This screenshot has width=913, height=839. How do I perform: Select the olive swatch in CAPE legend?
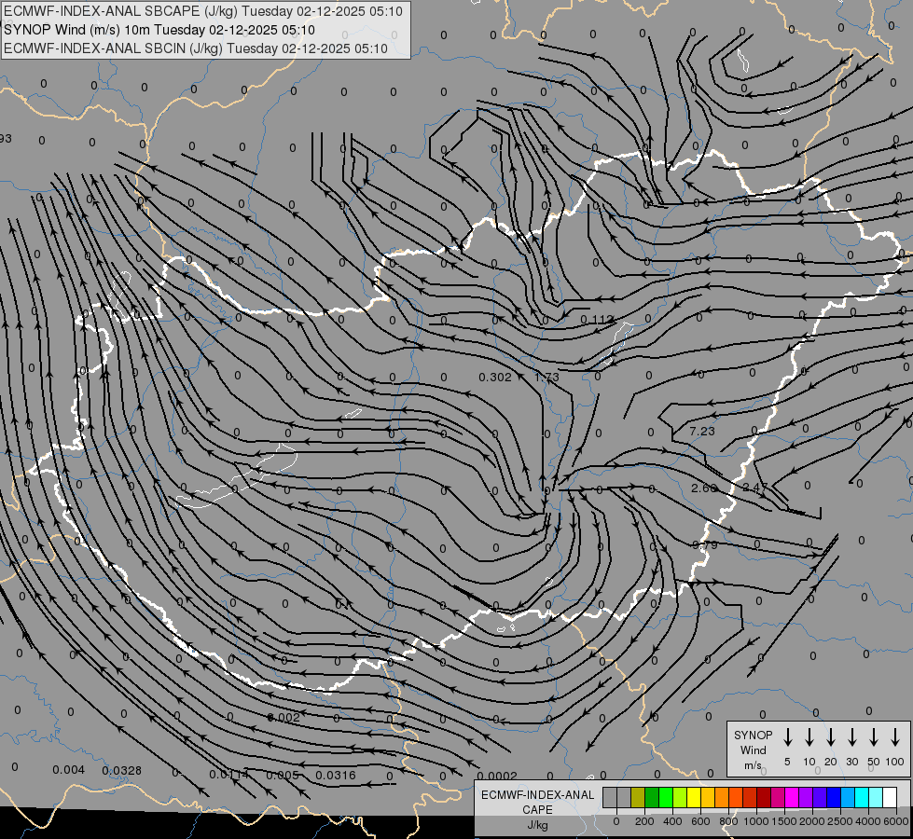tap(638, 797)
